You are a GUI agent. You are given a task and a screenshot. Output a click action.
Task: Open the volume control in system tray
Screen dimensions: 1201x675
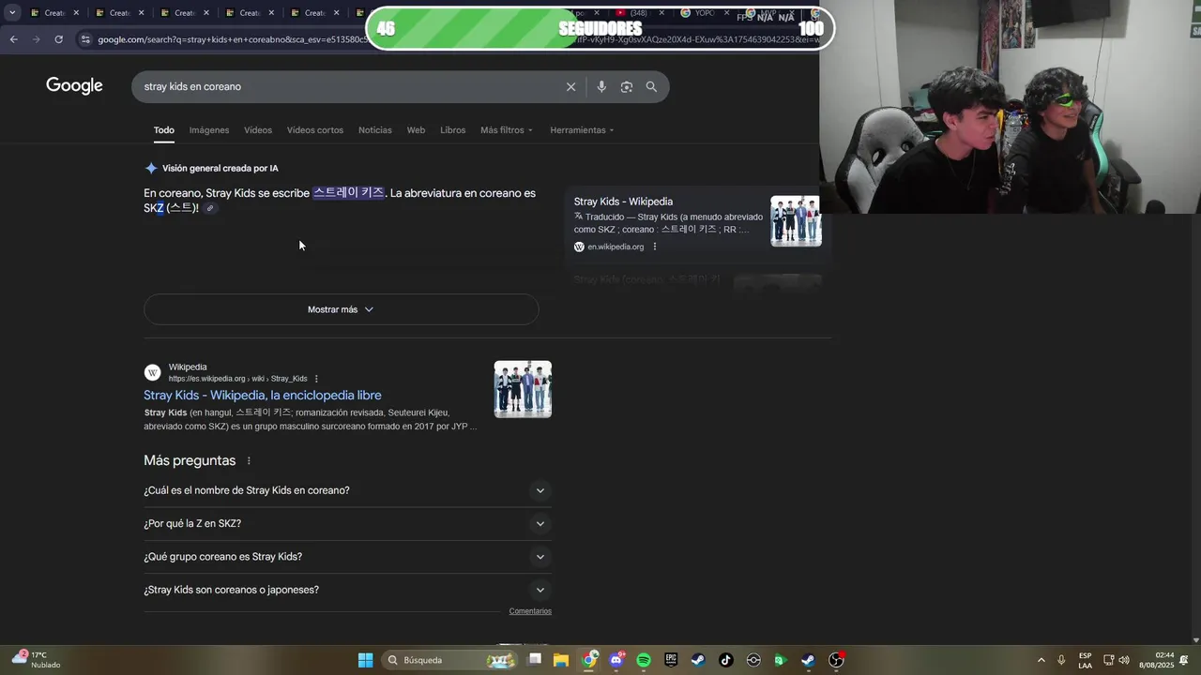[x=1124, y=660]
